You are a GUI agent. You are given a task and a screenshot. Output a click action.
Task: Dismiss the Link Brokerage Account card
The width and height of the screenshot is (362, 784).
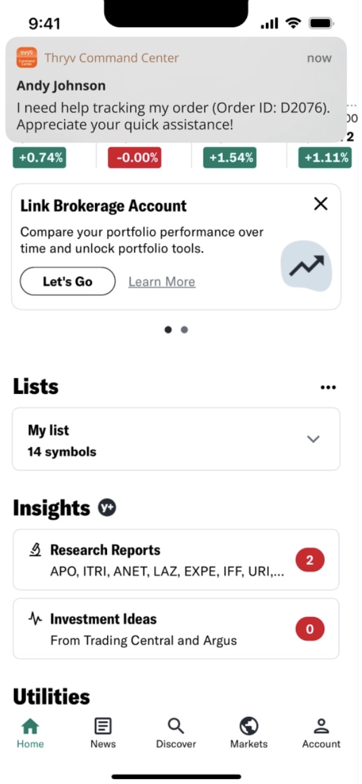point(321,204)
